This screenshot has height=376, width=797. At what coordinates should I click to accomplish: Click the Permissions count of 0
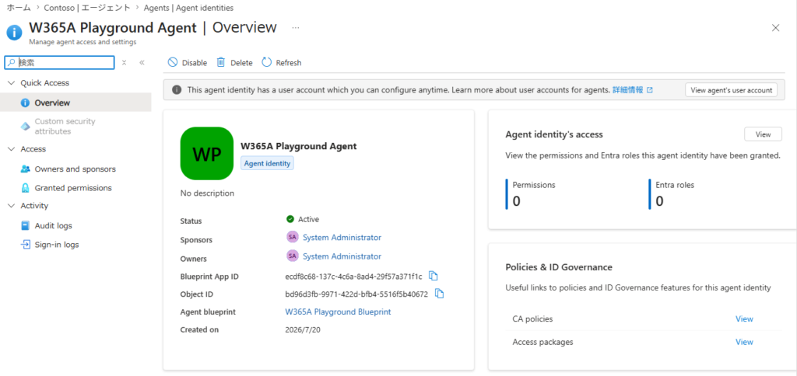[x=517, y=201]
